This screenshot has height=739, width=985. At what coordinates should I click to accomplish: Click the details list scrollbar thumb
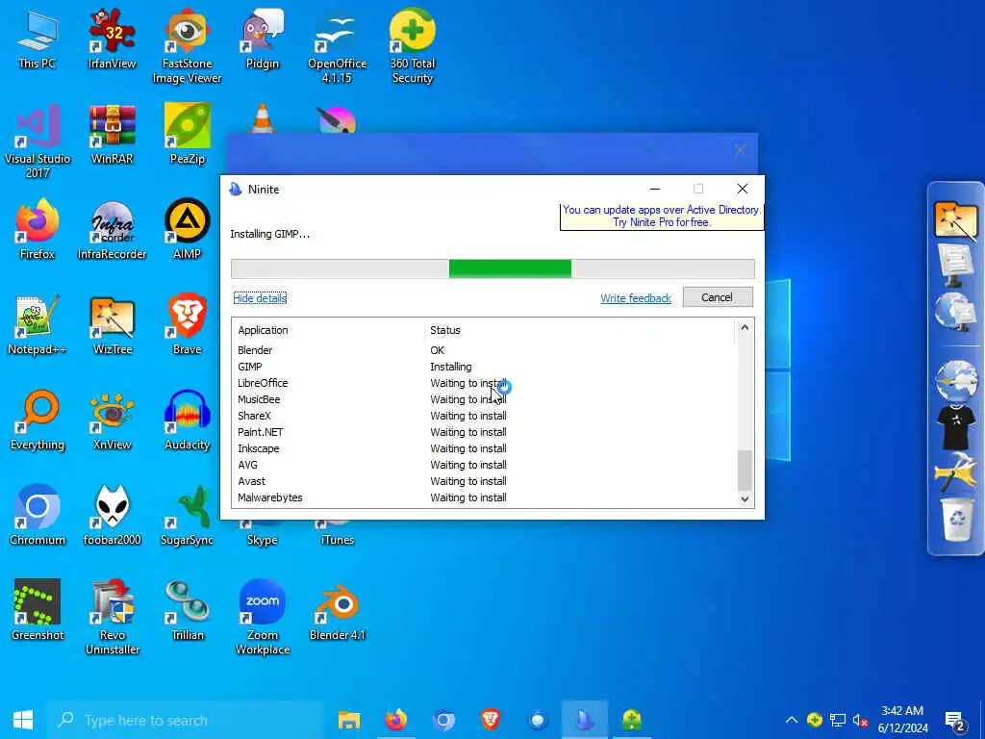745,470
